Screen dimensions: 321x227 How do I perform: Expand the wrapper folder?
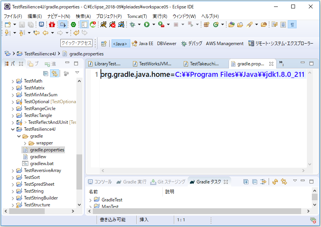point(25,143)
